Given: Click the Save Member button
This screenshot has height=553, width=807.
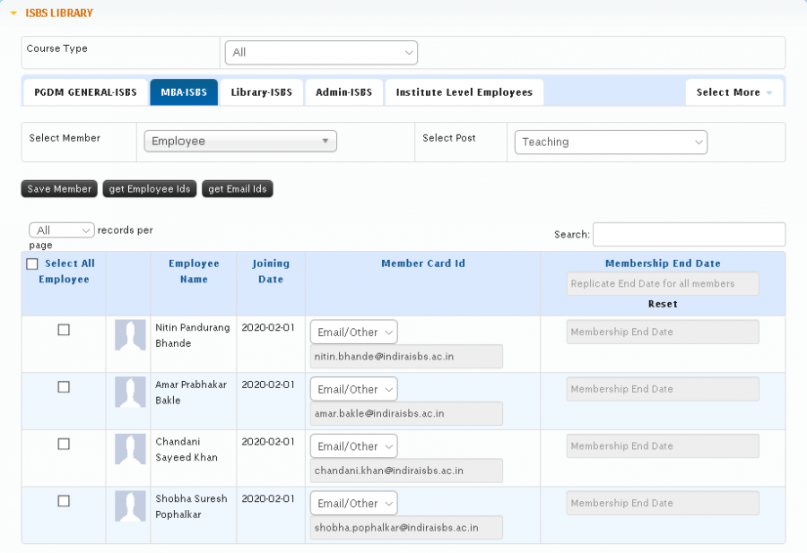Looking at the screenshot, I should coord(59,189).
